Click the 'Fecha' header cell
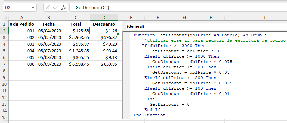287x123 pixels. 49,24
